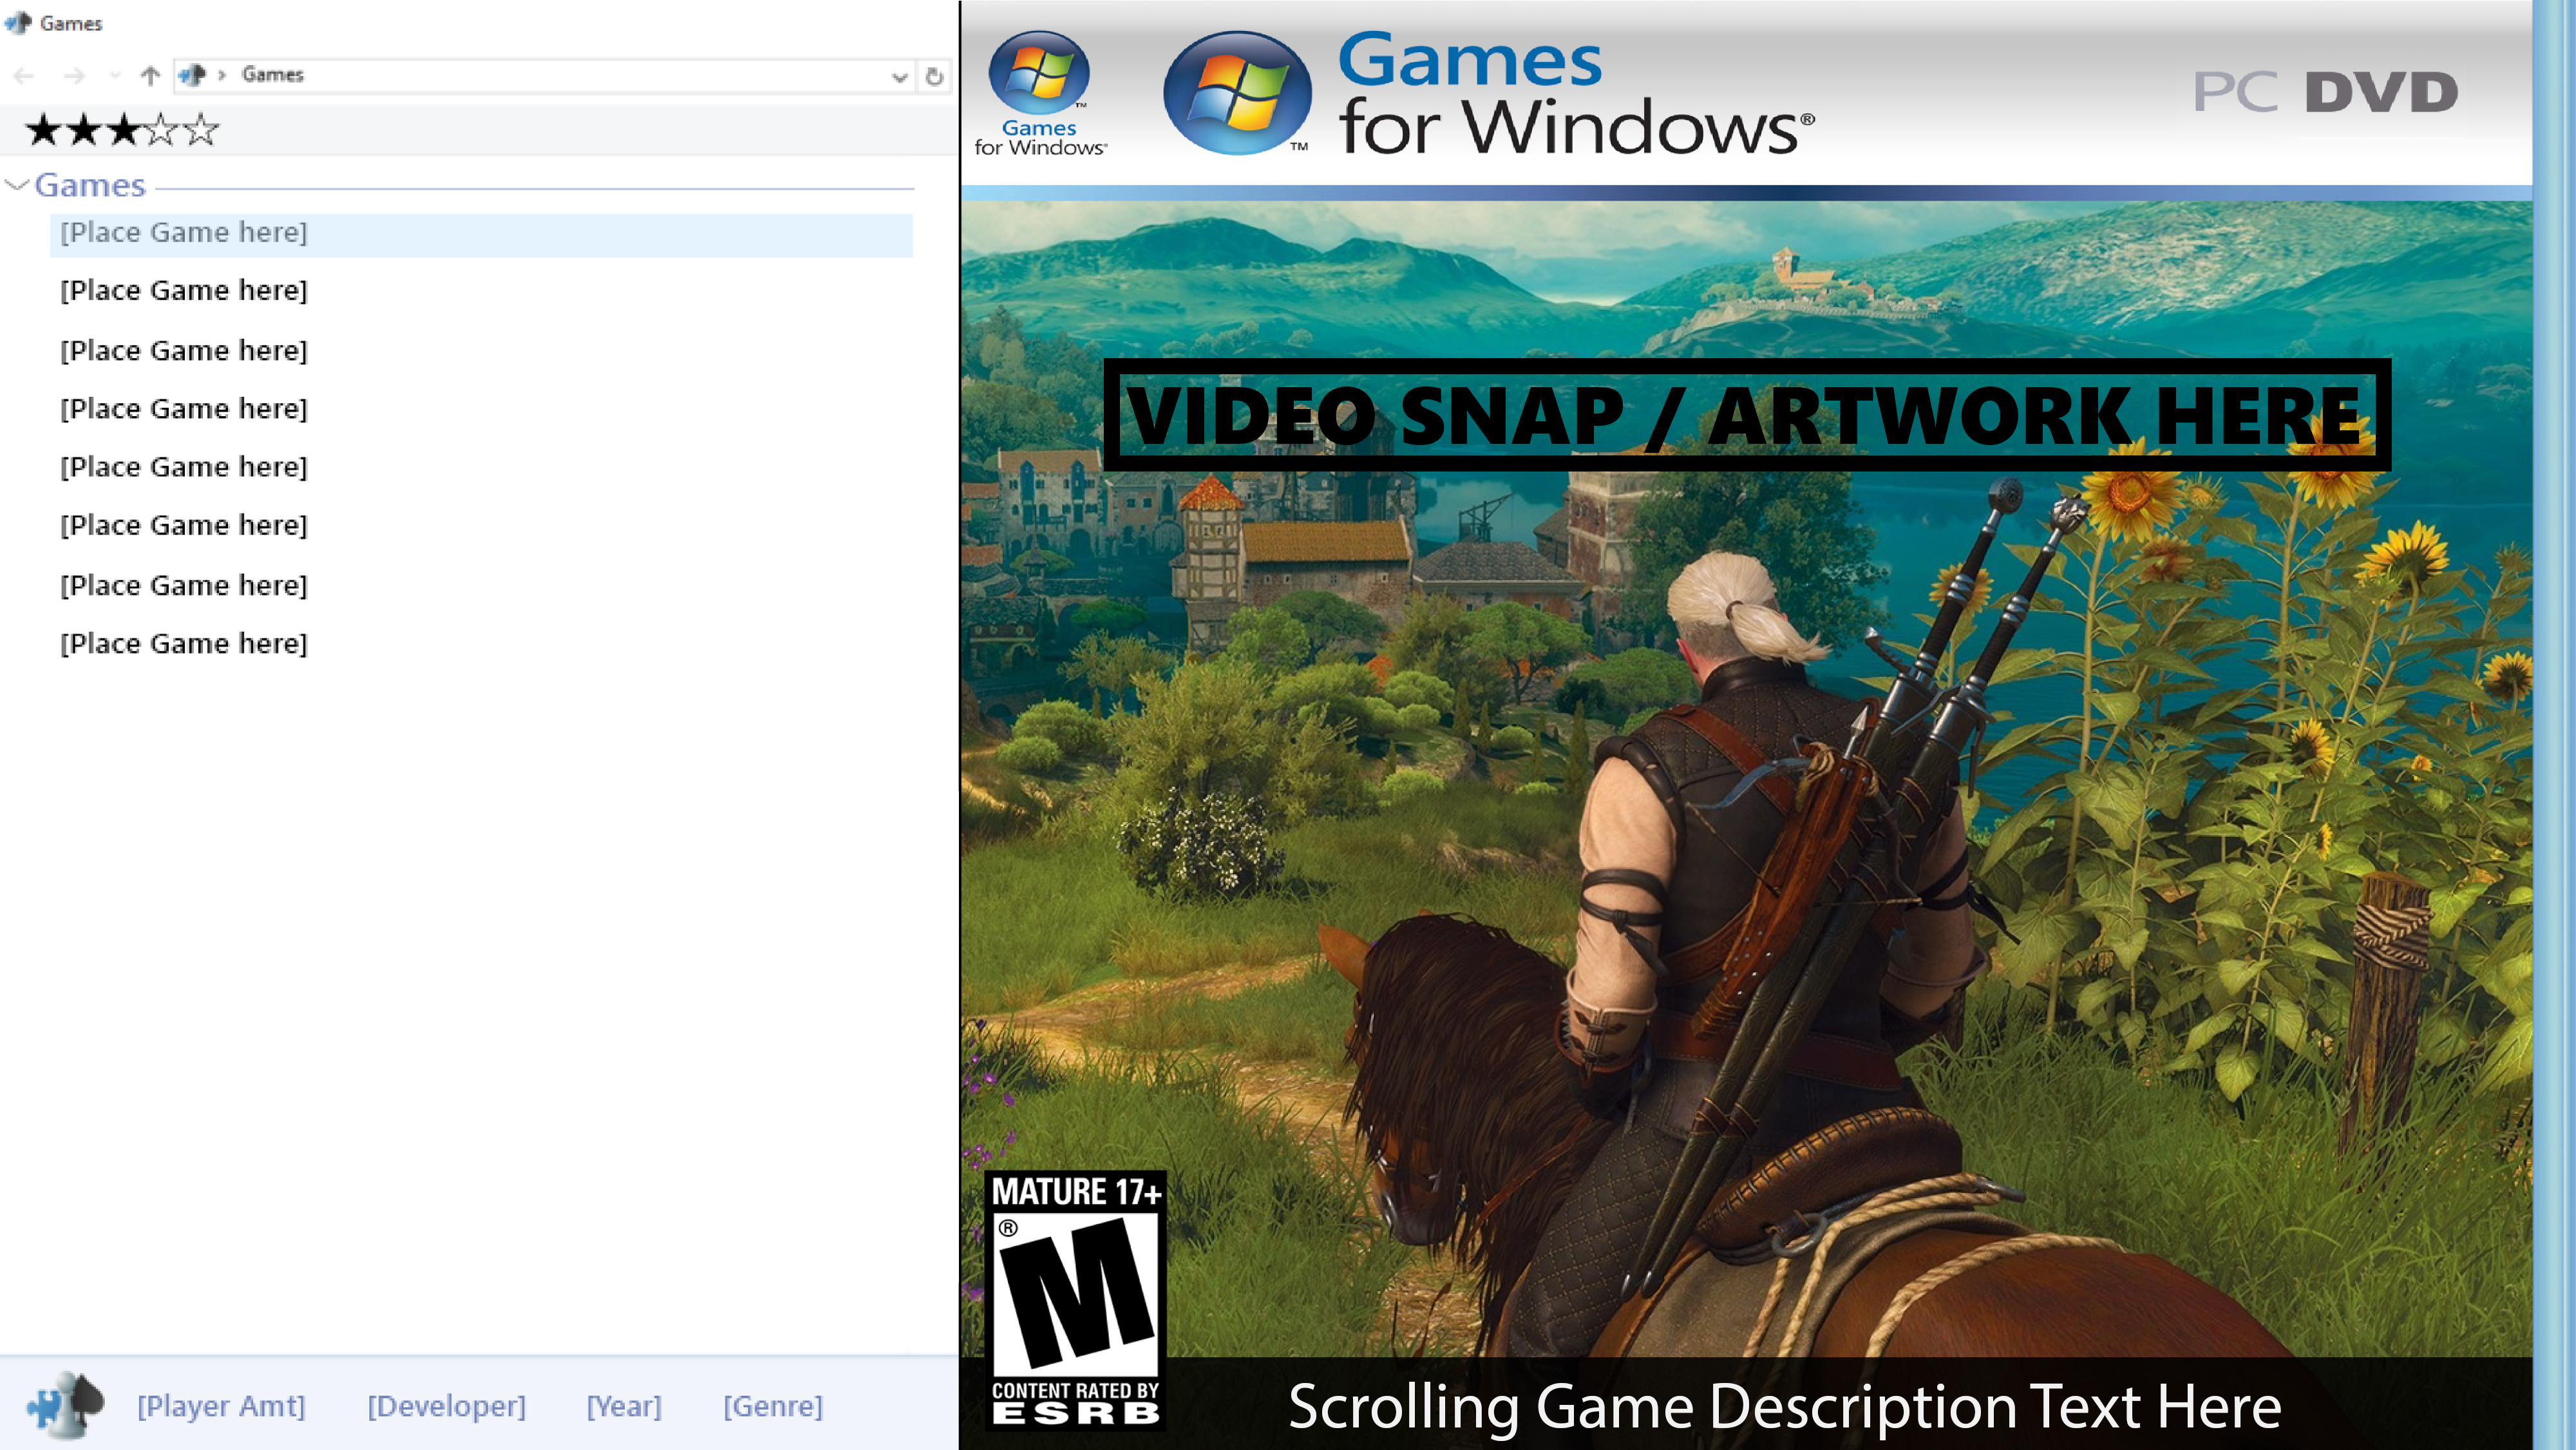This screenshot has height=1450, width=2576.
Task: Click the Forward navigation arrow
Action: 74,75
